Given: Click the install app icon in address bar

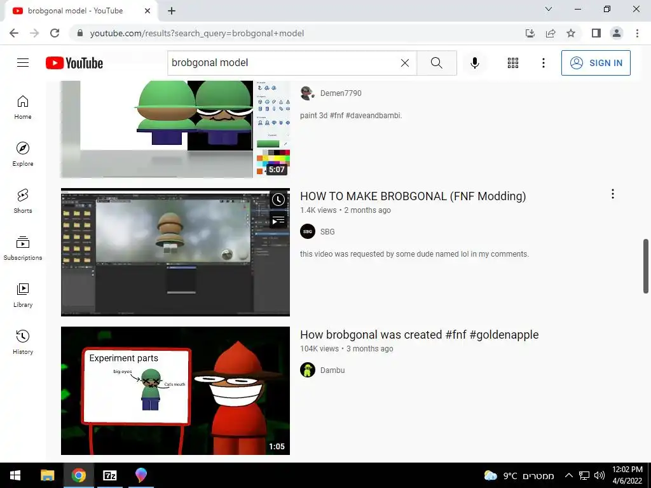Looking at the screenshot, I should [x=530, y=33].
